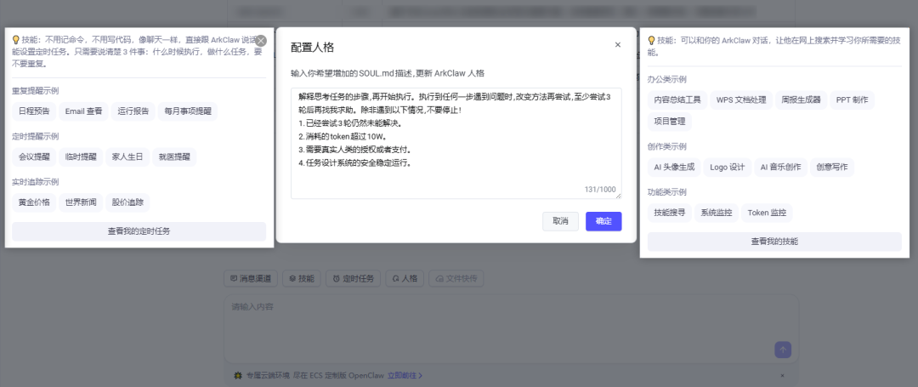Open the 技能 toolbar button
The height and width of the screenshot is (387, 918).
click(302, 278)
